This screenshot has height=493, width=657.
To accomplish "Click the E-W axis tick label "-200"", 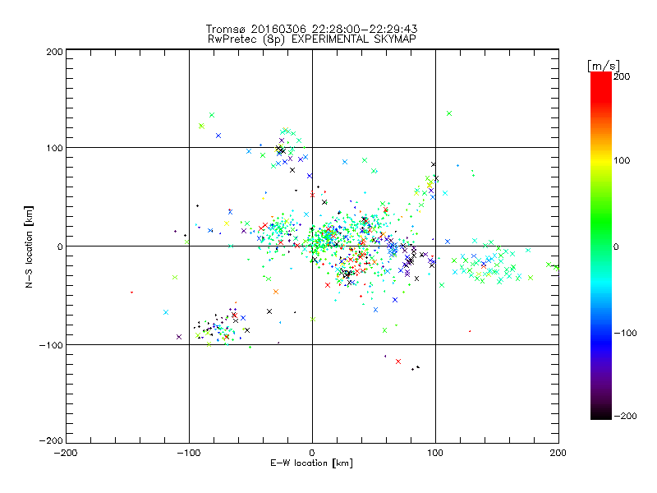I will [66, 453].
